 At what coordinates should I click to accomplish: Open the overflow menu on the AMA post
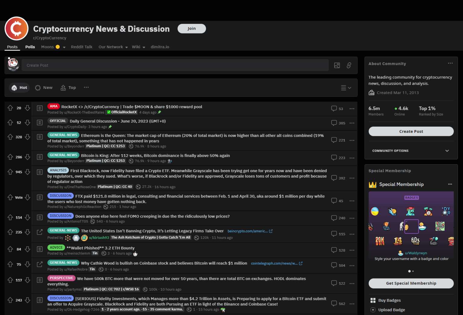352,109
